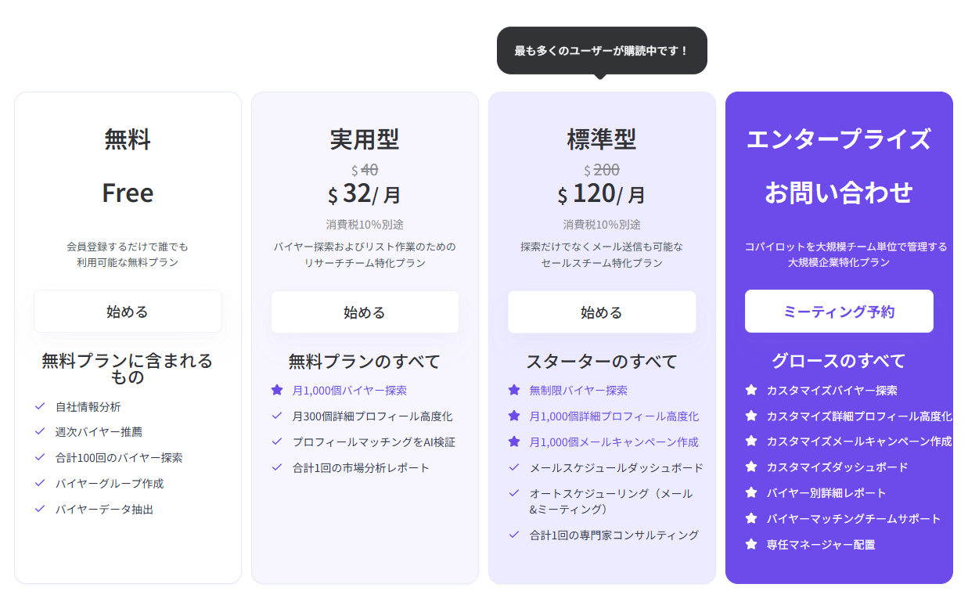Click the star icon beside 月1,000個メールキャンペーン作成
Image resolution: width=968 pixels, height=609 pixels.
coord(514,441)
